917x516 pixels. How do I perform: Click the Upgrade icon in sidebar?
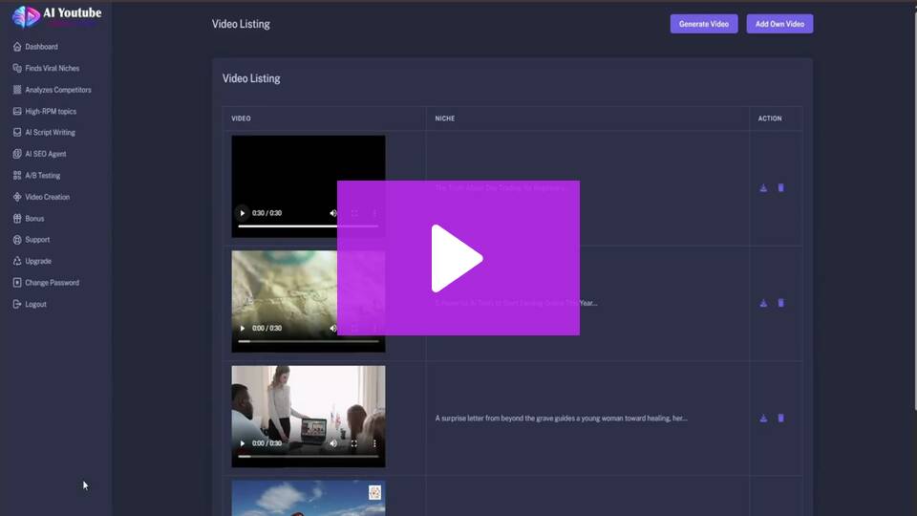(x=17, y=262)
